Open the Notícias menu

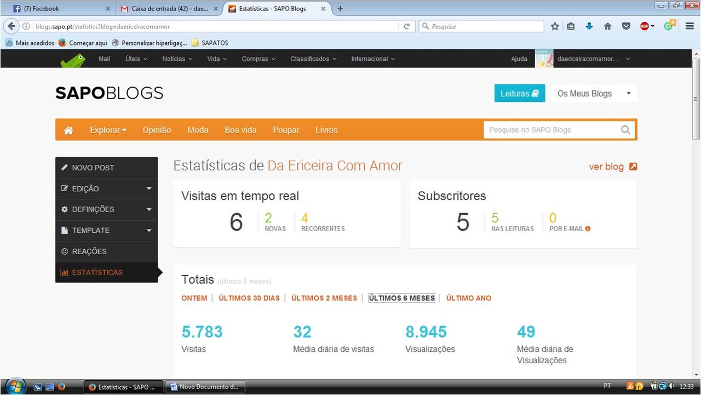[174, 59]
